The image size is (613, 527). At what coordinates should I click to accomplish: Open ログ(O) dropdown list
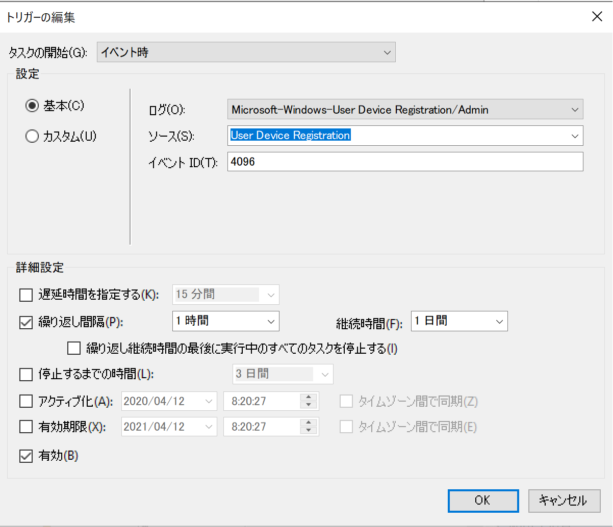[x=405, y=110]
